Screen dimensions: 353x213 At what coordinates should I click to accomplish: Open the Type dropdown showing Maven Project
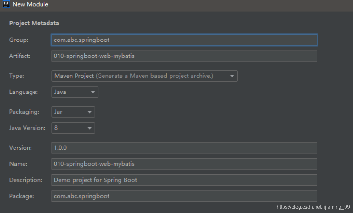point(144,76)
